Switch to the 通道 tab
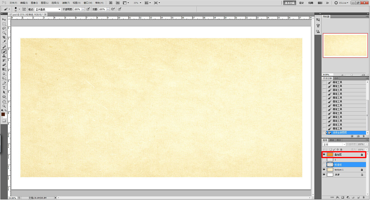This screenshot has width=370, height=200. coord(332,140)
